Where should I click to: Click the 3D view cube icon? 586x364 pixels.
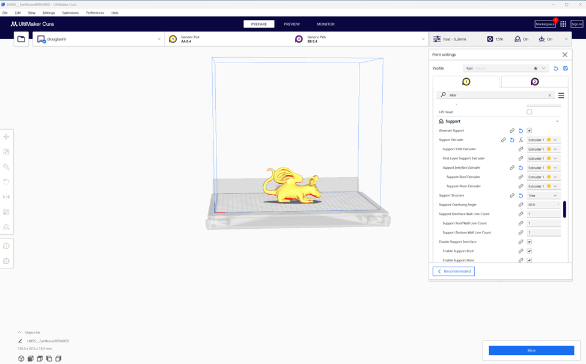pos(21,359)
